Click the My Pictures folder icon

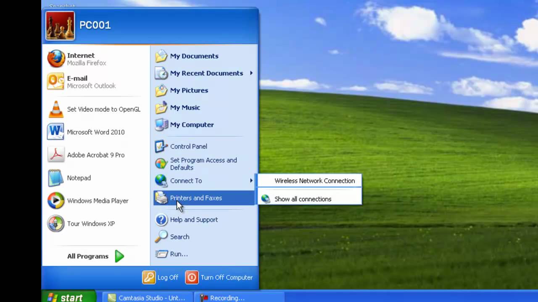pos(161,90)
